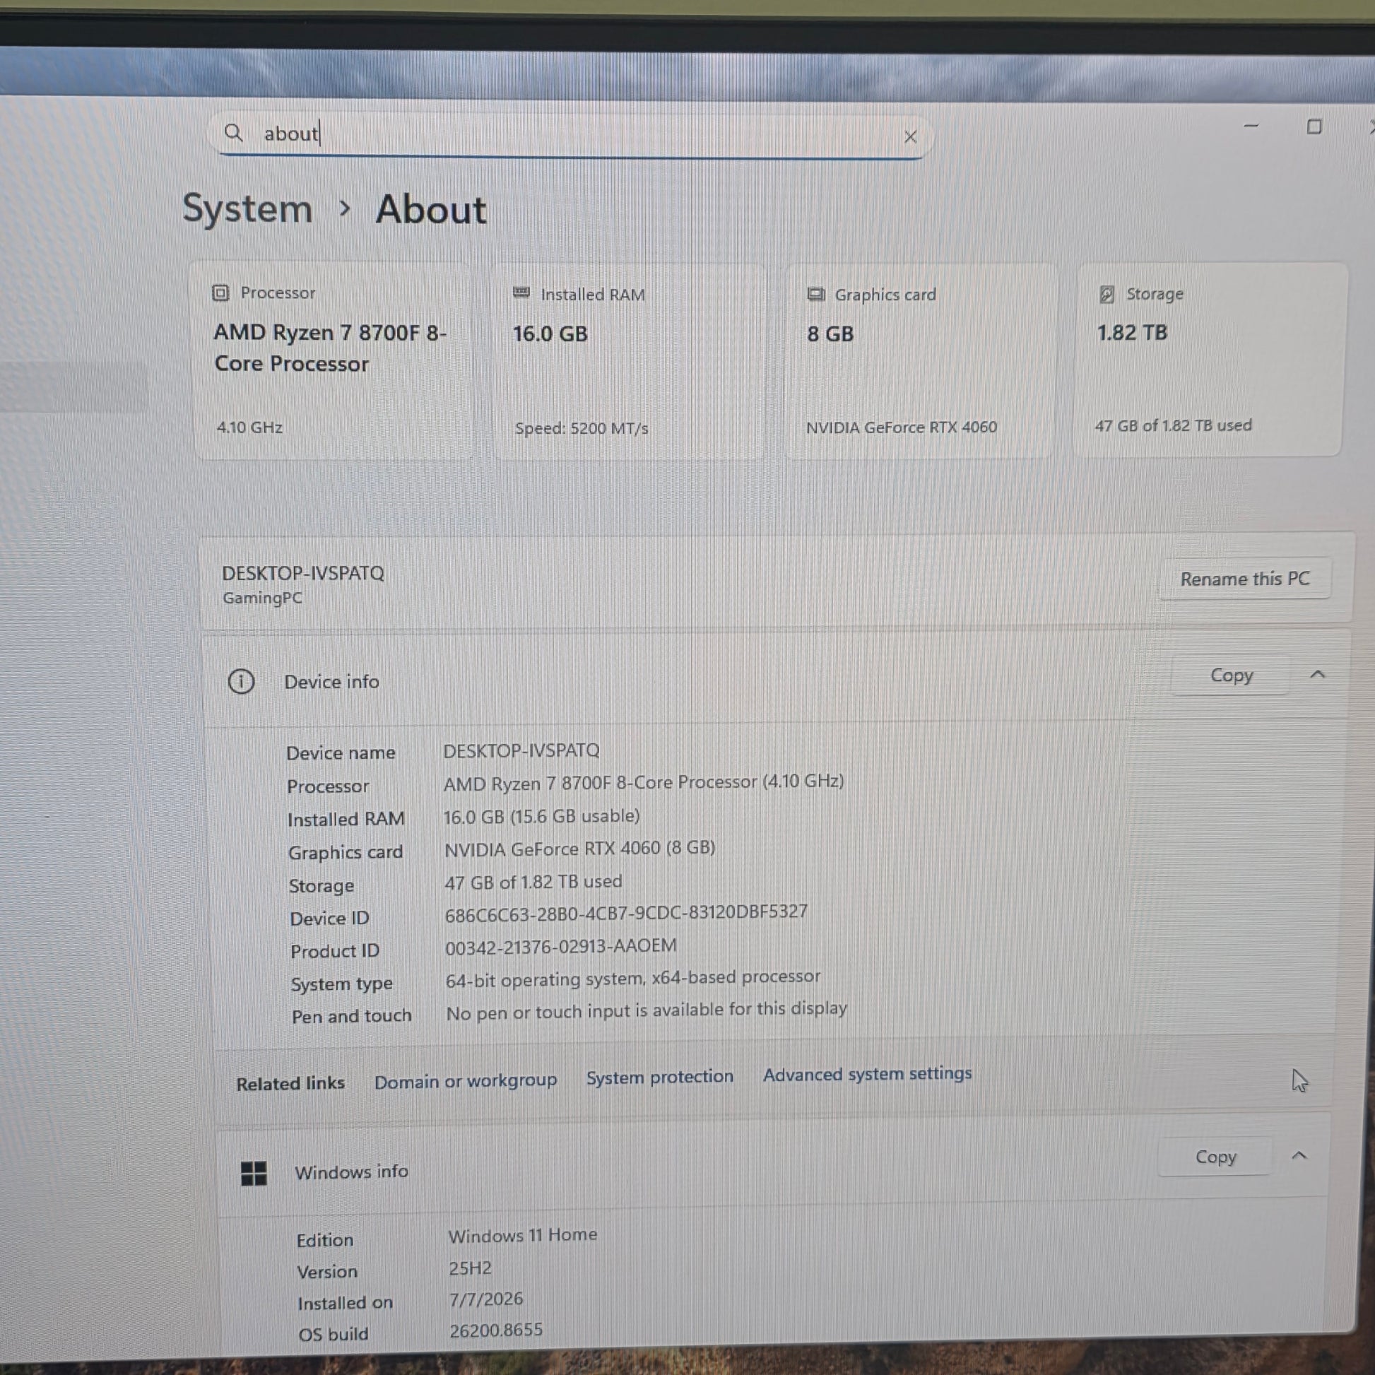Open Domain or workgroup link
The height and width of the screenshot is (1375, 1375).
(x=466, y=1081)
